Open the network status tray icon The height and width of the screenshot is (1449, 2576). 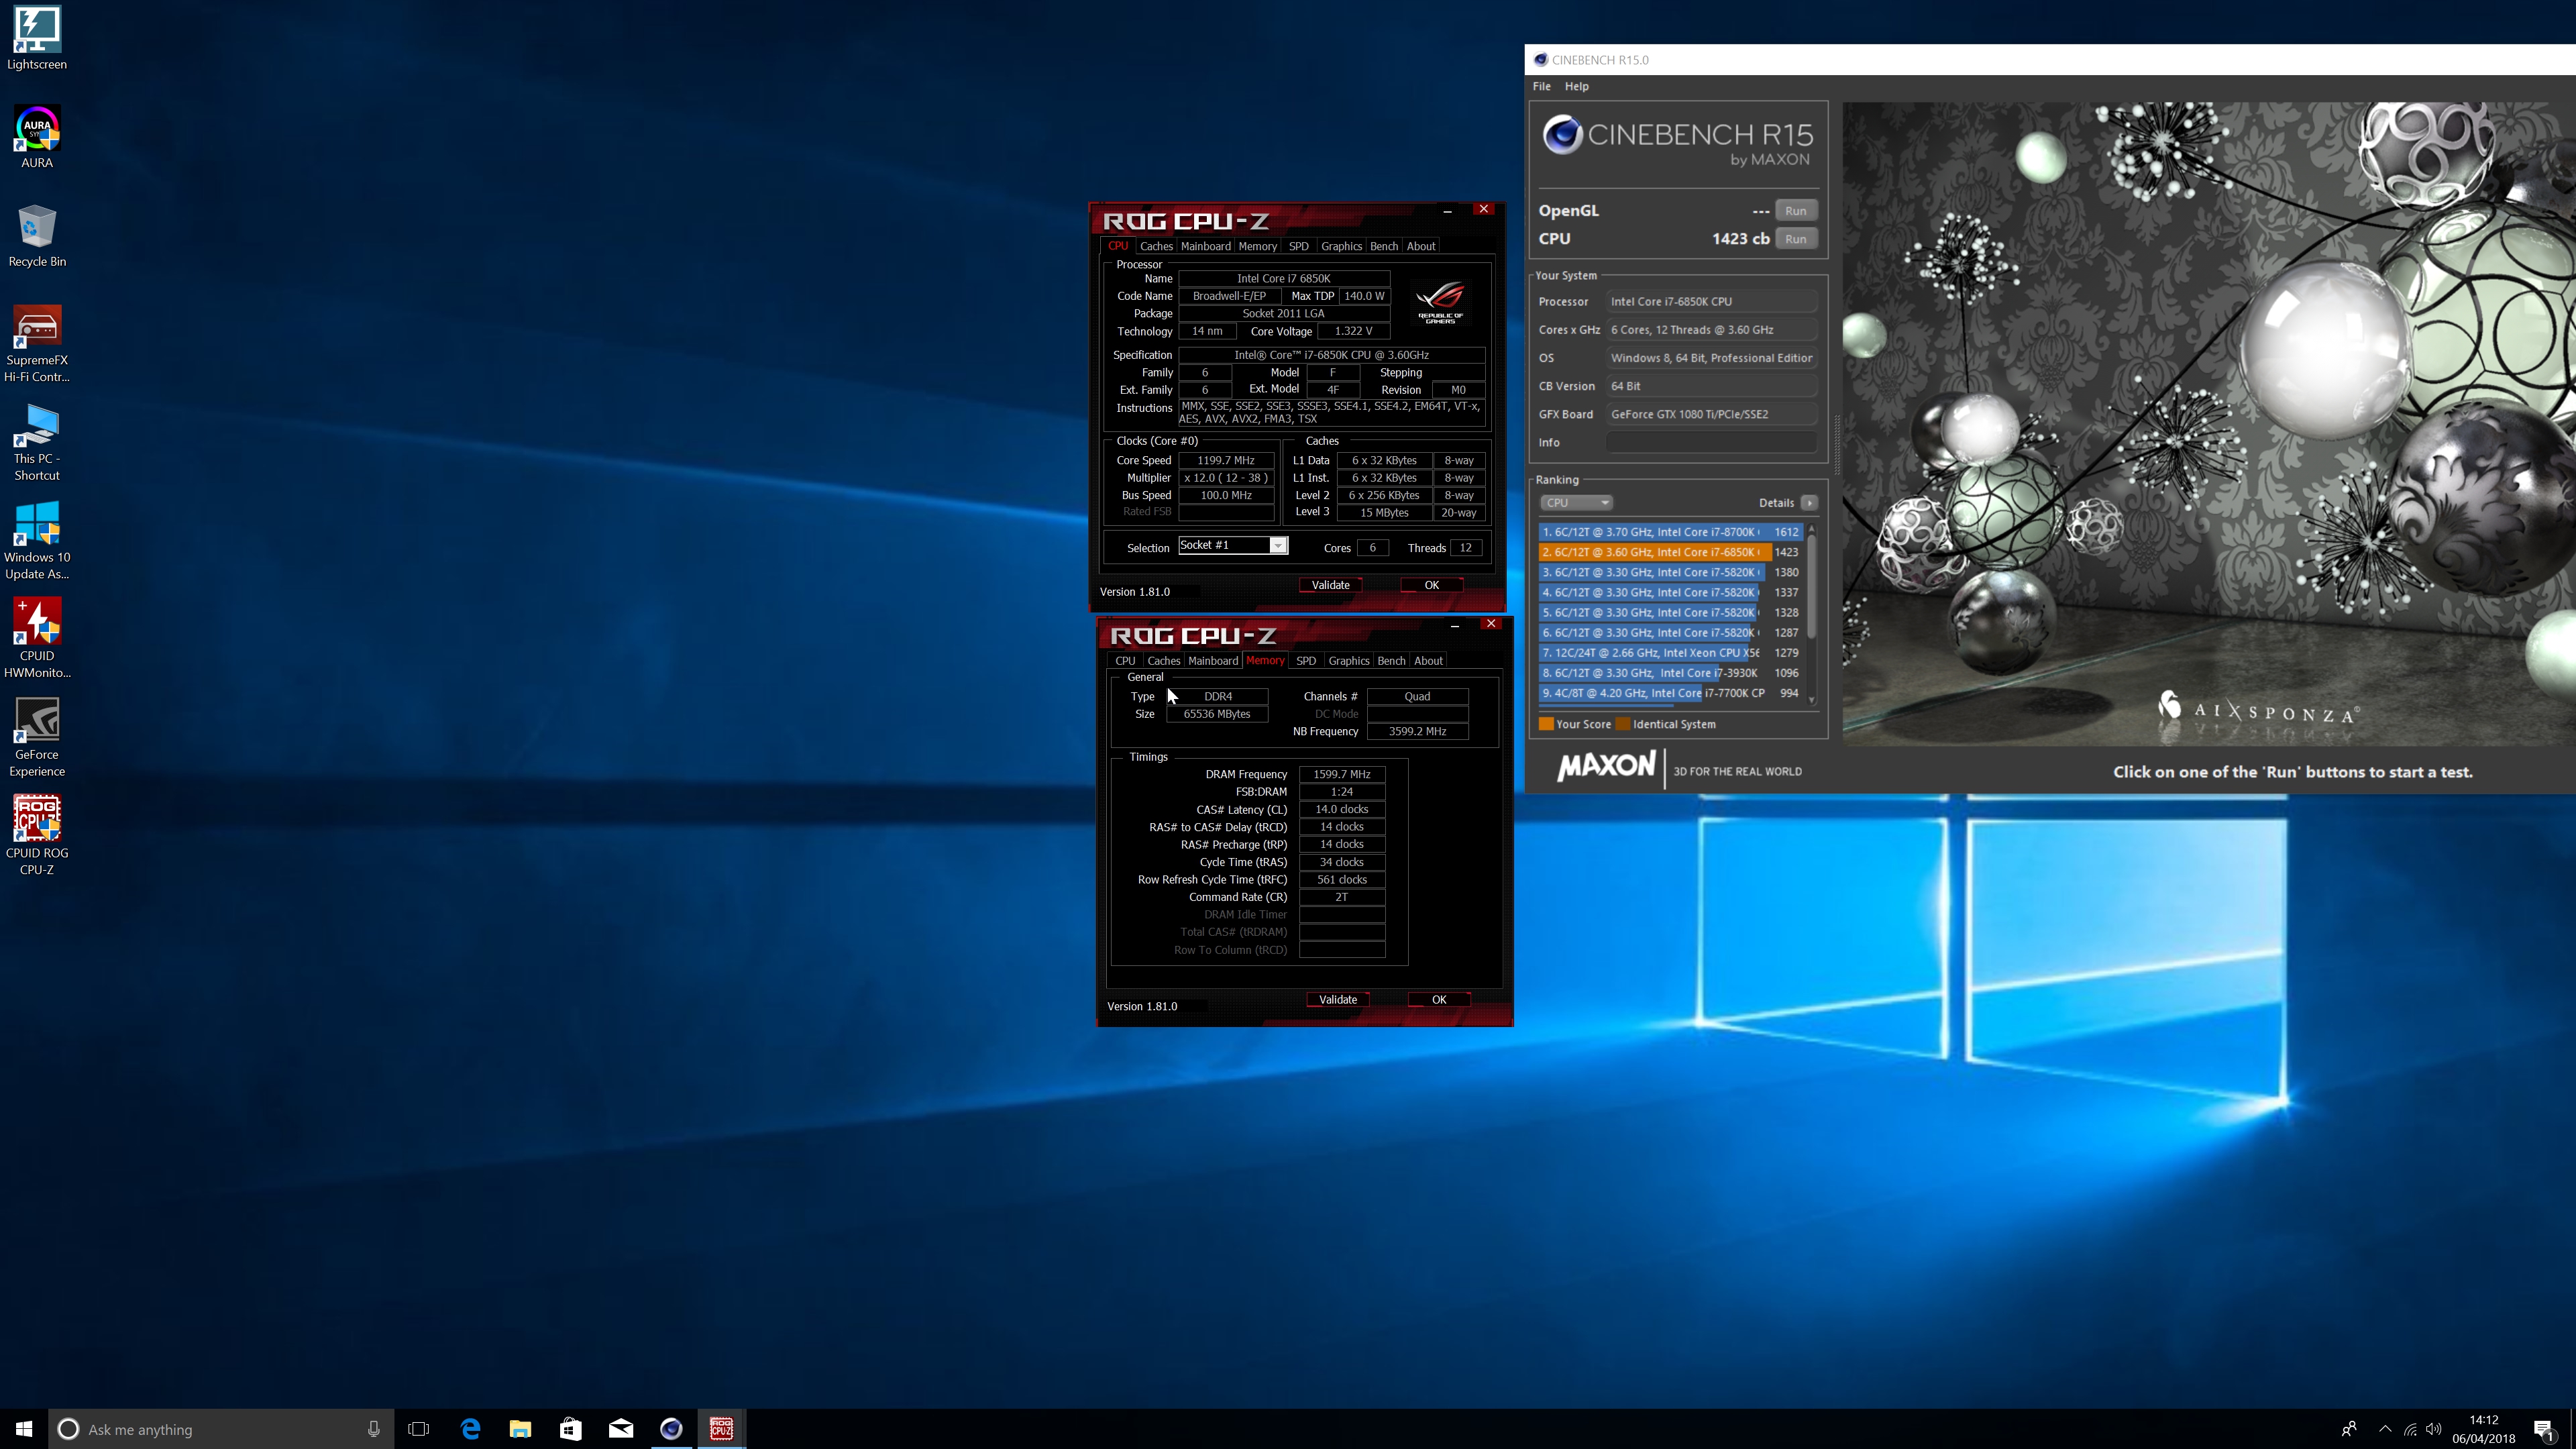2410,1429
